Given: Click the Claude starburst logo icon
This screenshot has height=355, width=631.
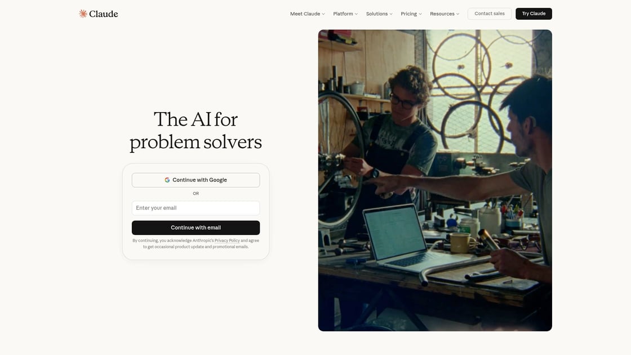Looking at the screenshot, I should [x=83, y=14].
